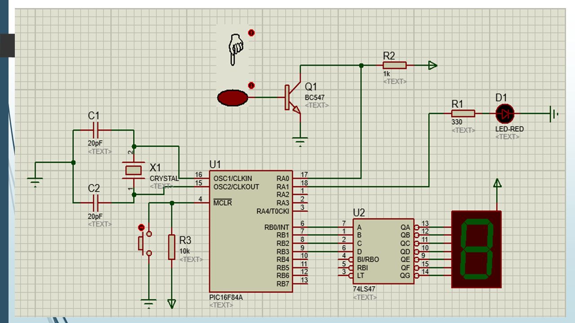Click the RBI pin label on U2
Viewport: 575px width, 323px height.
pos(362,267)
